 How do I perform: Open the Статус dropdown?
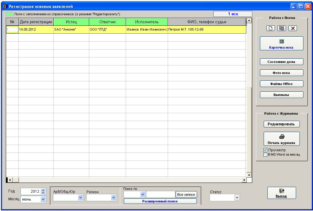tap(237, 198)
